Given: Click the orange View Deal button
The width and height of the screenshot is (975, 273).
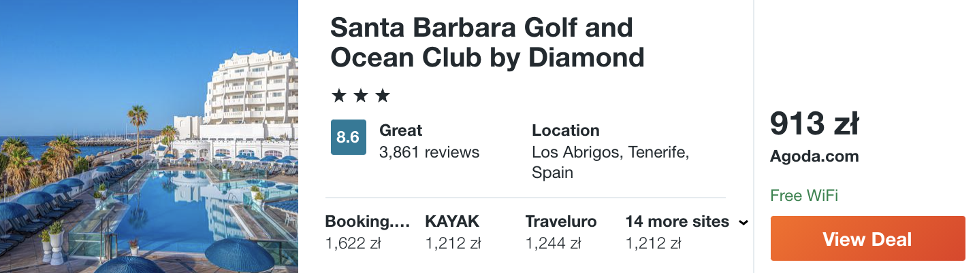Looking at the screenshot, I should 867,238.
